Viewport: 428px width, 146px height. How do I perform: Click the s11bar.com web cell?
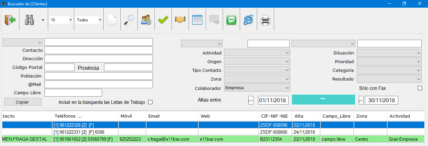tap(228, 139)
